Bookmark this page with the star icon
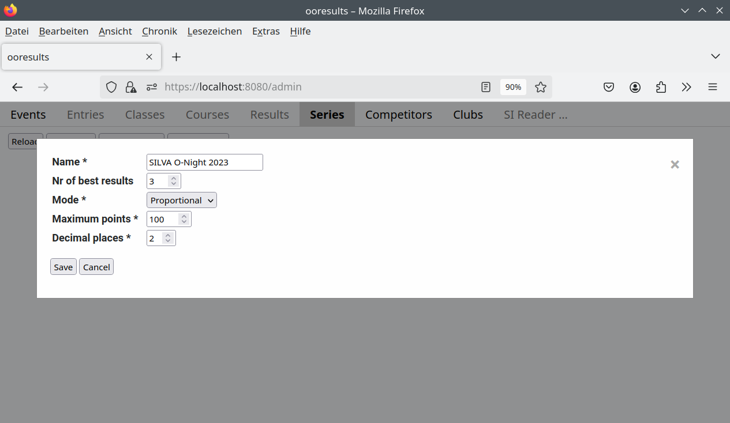 [x=540, y=87]
